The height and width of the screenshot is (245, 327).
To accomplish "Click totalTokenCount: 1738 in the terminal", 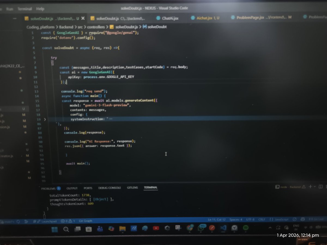I will point(70,195).
